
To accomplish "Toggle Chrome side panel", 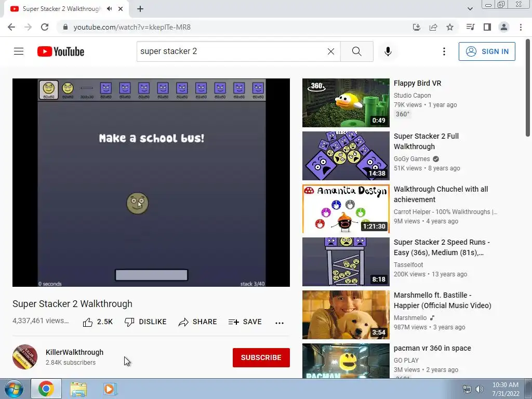I will click(x=487, y=27).
